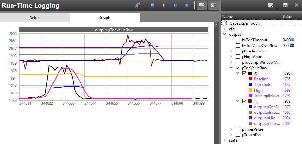This screenshot has height=144, width=302.
Task: Expand the cfg tree node
Action: click(x=225, y=29)
